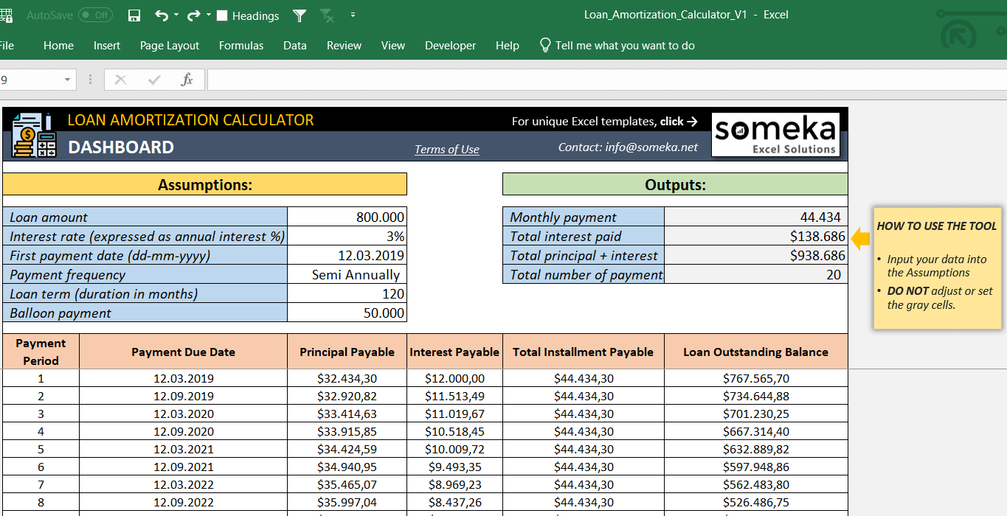Viewport: 1007px width, 516px height.
Task: Select the Interest rate 3% cell
Action: click(x=347, y=237)
